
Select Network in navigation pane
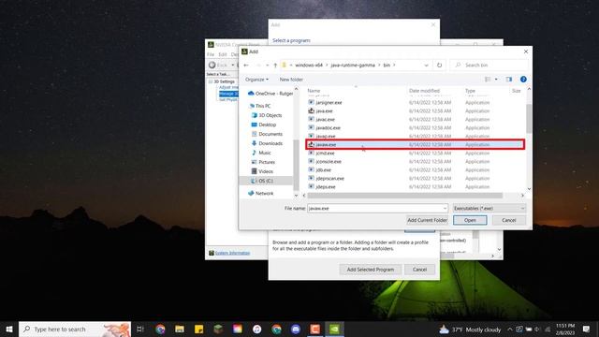point(261,194)
